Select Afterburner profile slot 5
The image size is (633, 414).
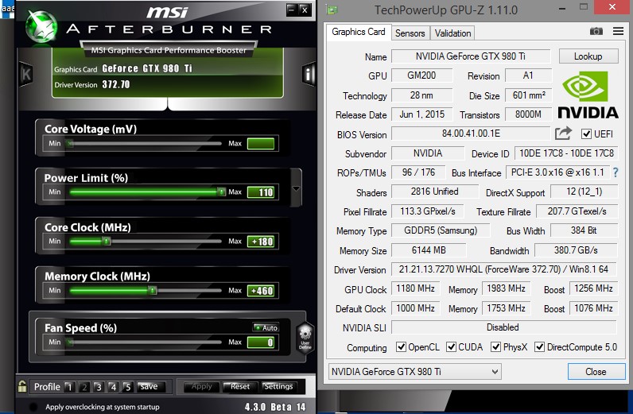[x=127, y=387]
